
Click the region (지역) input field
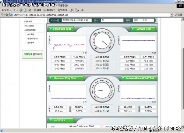144,20
